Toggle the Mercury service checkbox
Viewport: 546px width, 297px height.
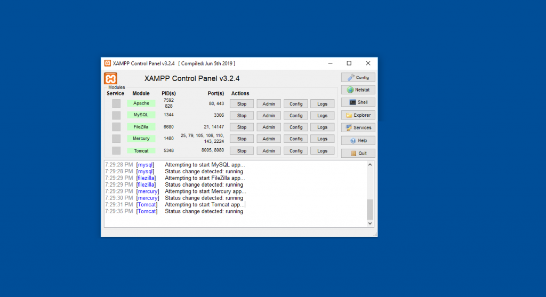116,139
